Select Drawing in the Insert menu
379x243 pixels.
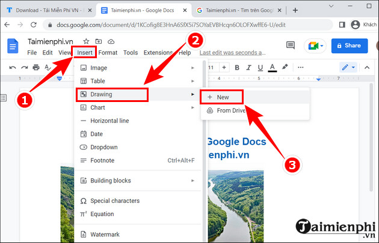coord(138,94)
